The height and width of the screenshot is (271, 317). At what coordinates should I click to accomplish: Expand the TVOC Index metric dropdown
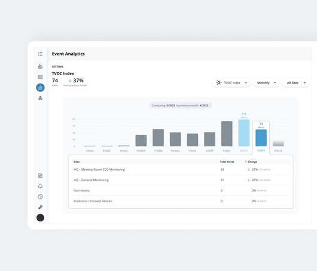pos(231,83)
